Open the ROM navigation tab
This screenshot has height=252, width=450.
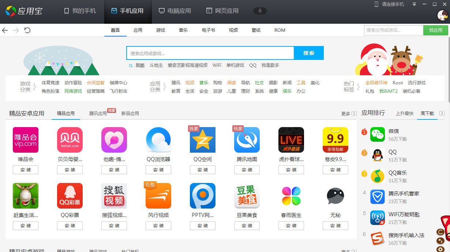280,30
